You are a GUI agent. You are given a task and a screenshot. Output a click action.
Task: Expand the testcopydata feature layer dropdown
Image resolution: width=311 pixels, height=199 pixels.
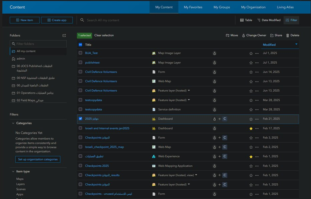189,100
